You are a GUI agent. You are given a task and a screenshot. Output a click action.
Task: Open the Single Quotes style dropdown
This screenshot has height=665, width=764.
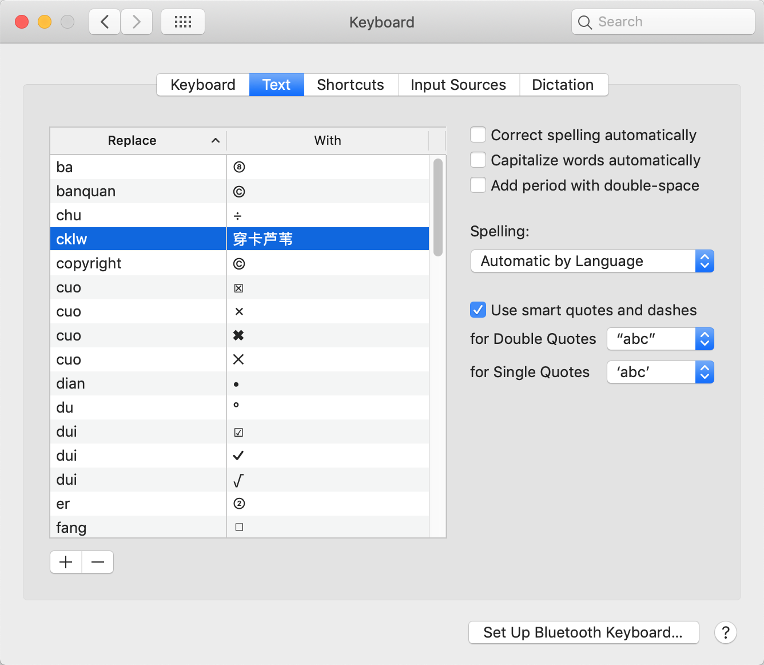660,372
